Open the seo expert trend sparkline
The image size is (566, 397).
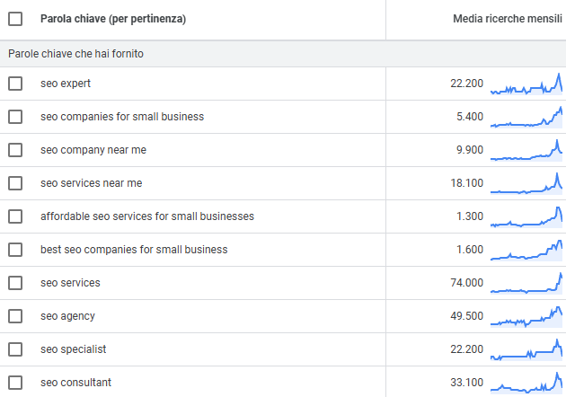(526, 84)
